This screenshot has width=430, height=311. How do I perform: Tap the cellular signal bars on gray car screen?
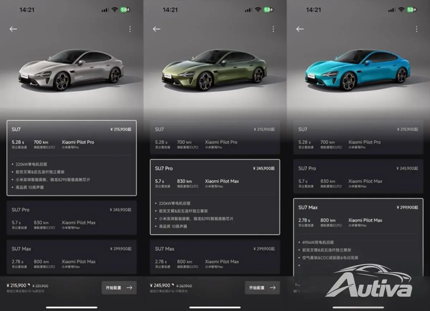coord(105,10)
